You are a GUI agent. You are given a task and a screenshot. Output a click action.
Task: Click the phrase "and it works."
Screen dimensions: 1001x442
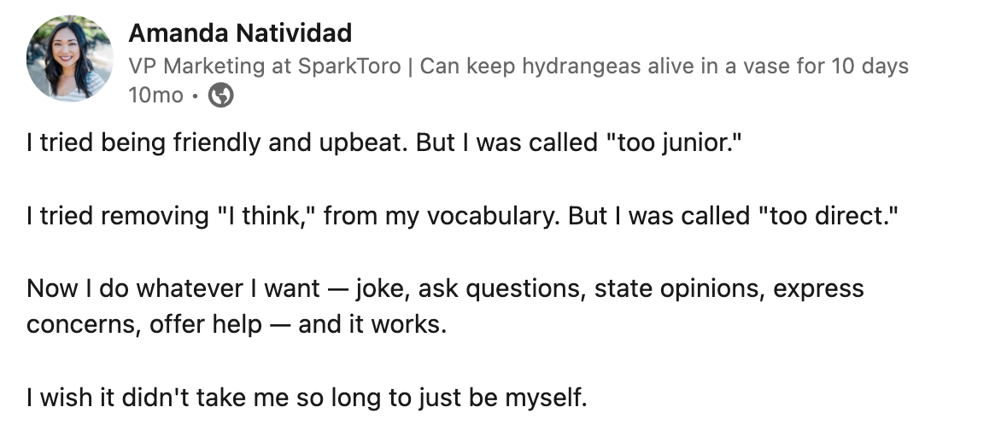point(372,324)
